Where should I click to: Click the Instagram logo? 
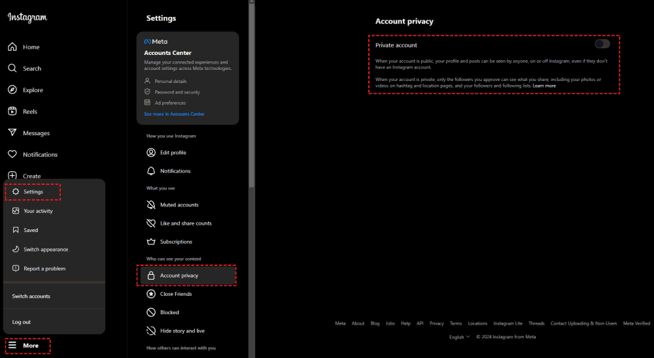tap(27, 18)
